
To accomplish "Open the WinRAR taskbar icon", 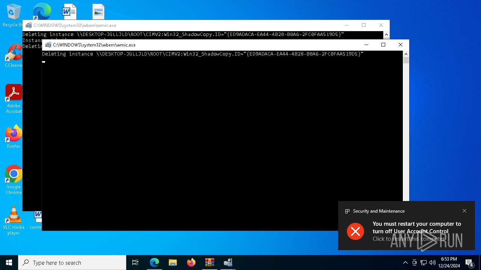I will click(210, 262).
